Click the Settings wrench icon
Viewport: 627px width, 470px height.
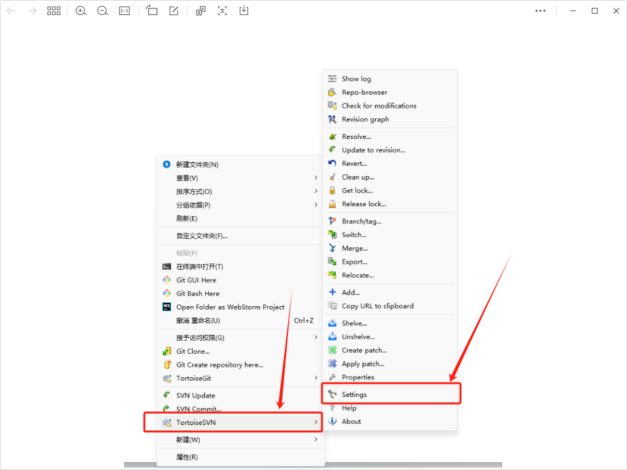pos(332,394)
